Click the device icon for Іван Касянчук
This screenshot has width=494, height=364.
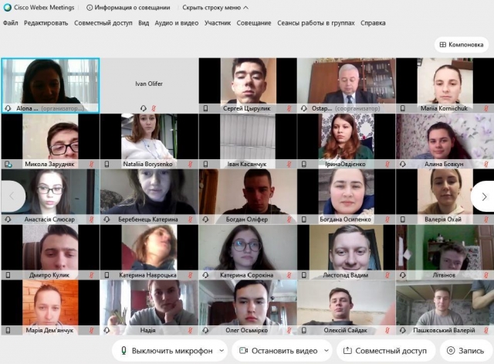point(205,164)
